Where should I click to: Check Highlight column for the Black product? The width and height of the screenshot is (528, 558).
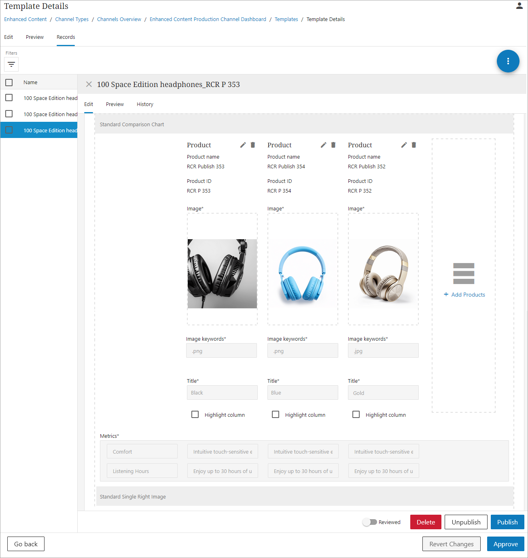click(x=195, y=415)
